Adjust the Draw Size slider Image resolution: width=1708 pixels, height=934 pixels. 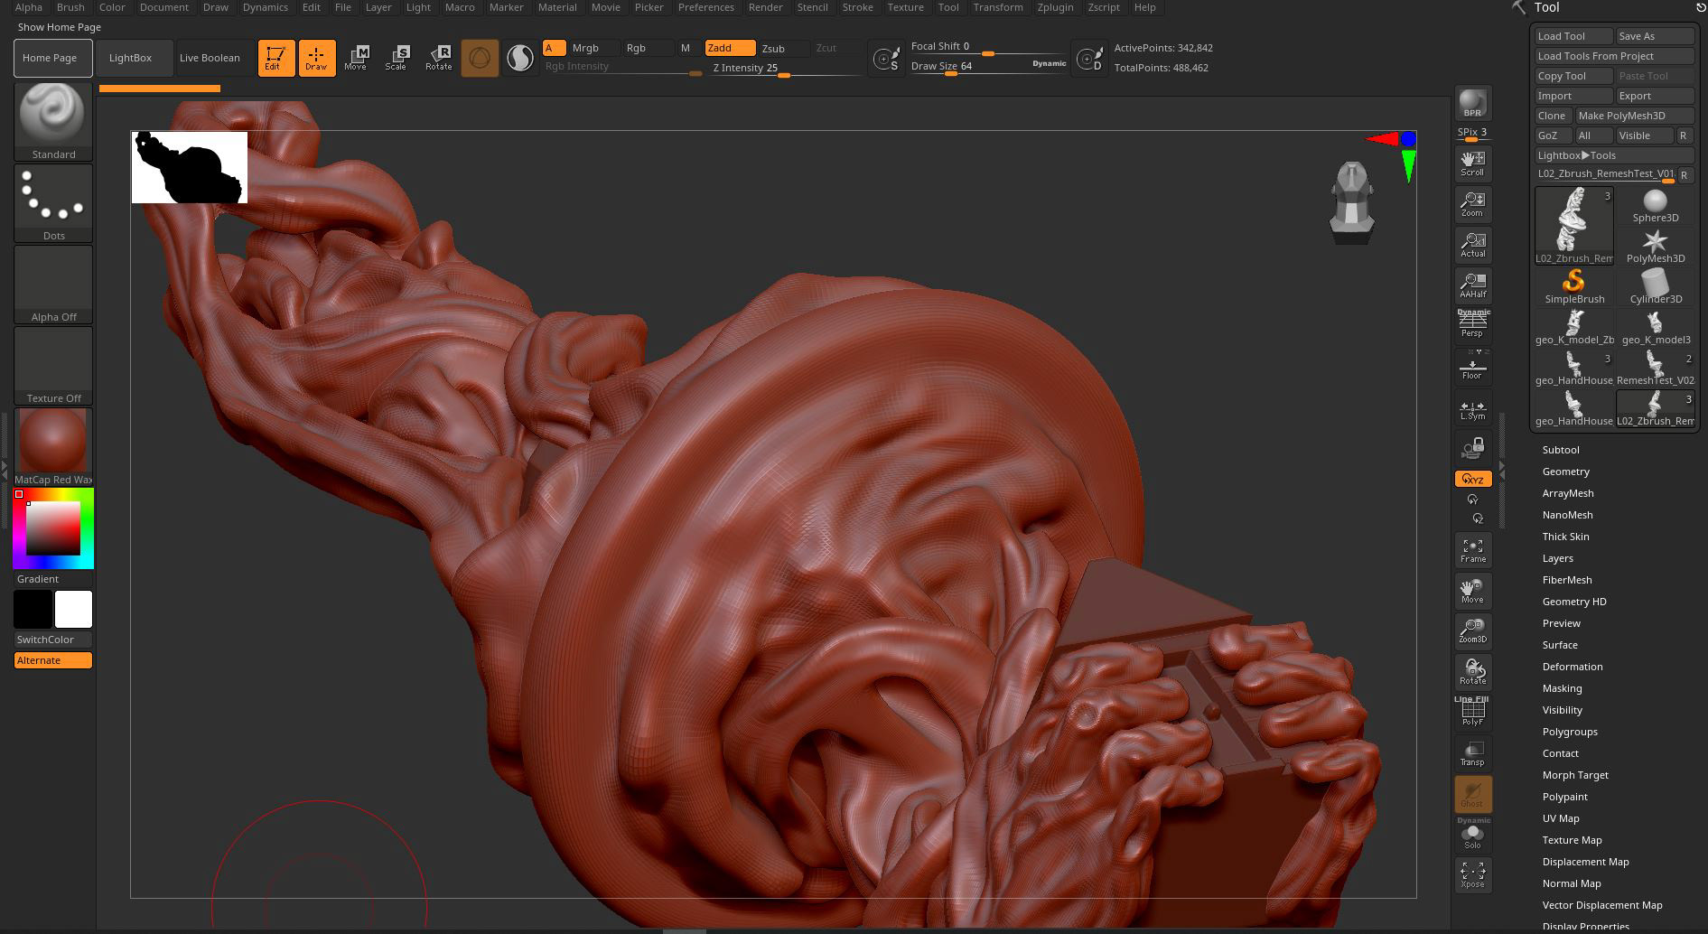(x=988, y=66)
